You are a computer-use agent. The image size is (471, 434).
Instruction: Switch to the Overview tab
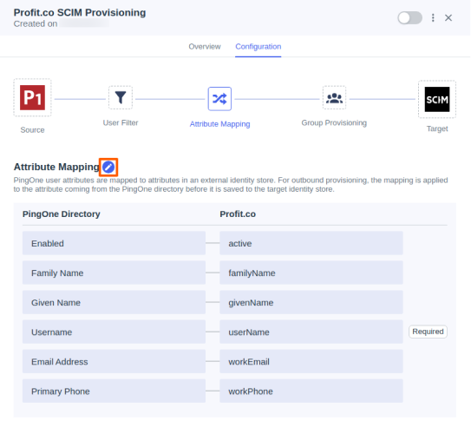(205, 47)
